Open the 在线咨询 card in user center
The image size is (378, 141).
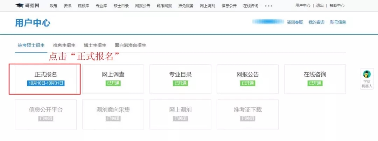(x=315, y=79)
